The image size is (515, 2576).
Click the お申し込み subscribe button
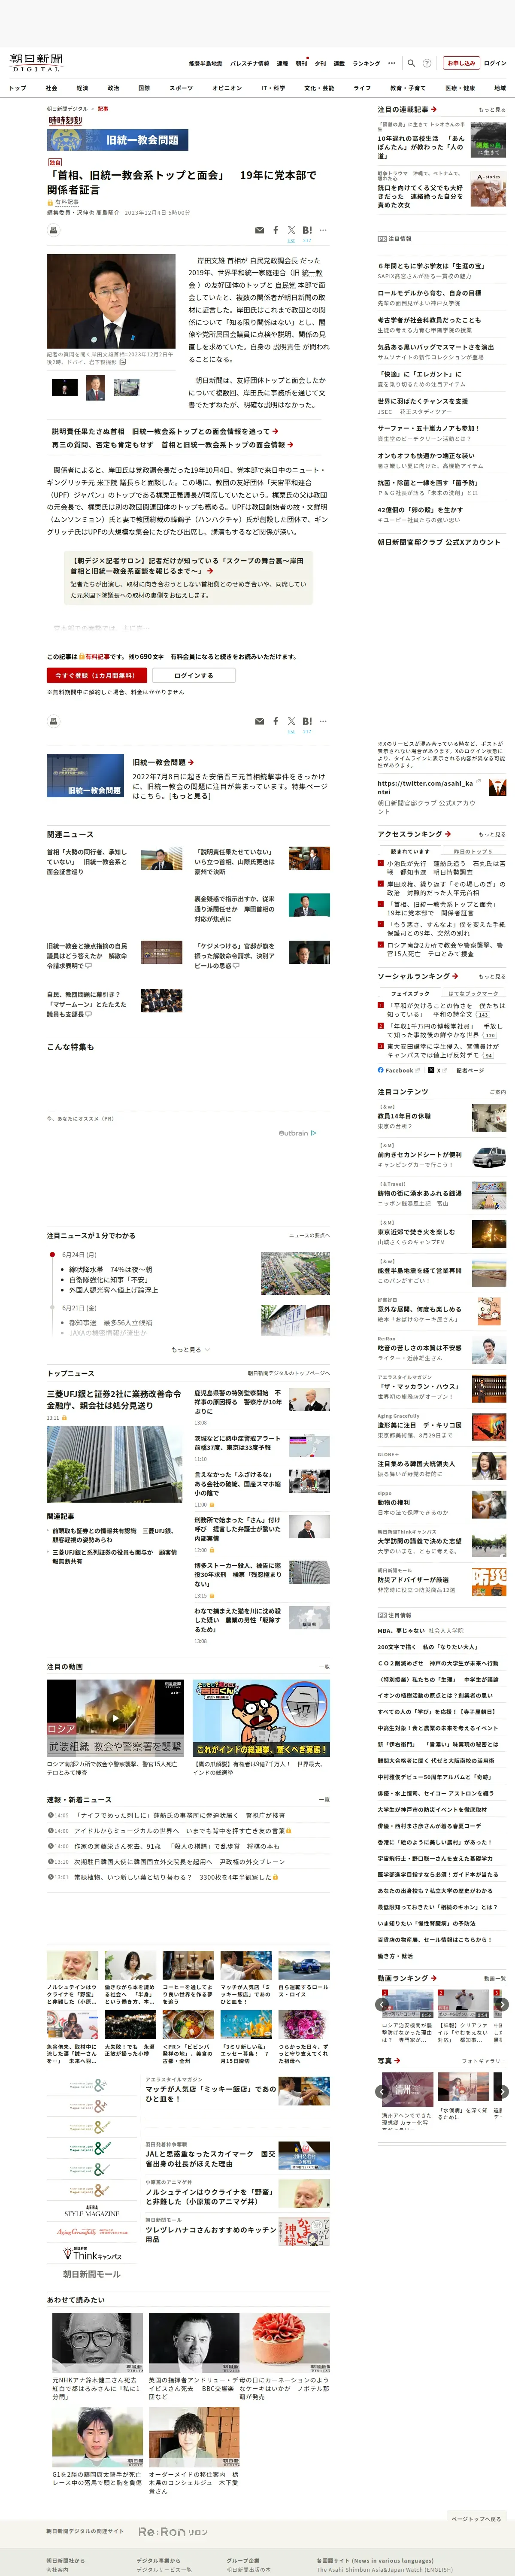(x=461, y=63)
